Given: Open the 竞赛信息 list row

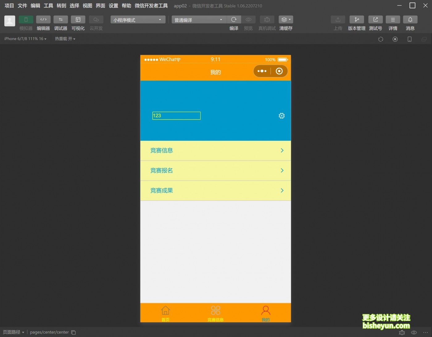Looking at the screenshot, I should 215,150.
